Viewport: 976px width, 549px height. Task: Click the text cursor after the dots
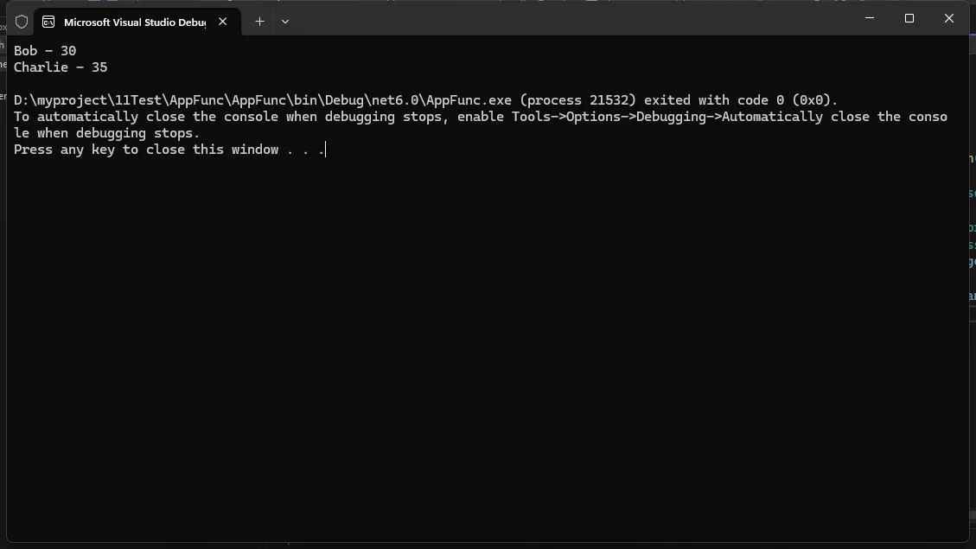326,150
